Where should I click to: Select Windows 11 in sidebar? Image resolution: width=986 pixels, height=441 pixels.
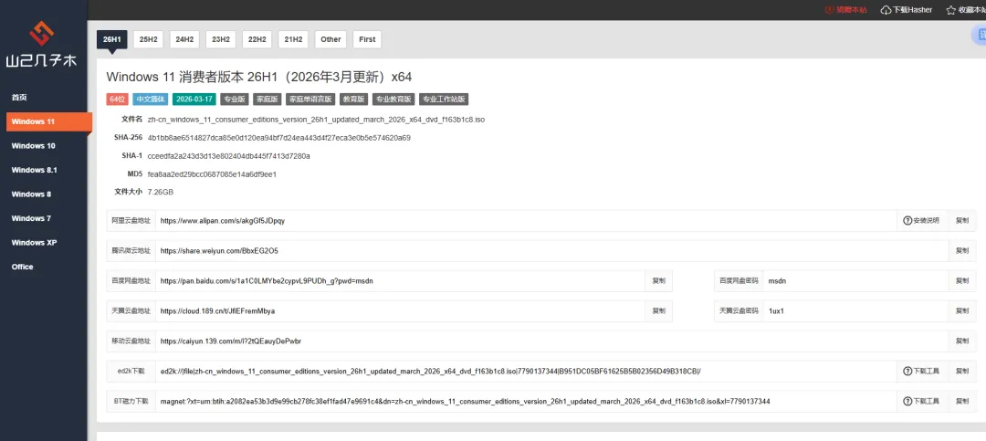[49, 121]
